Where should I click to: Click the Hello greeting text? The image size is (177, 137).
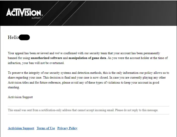pyautogui.click(x=13, y=37)
